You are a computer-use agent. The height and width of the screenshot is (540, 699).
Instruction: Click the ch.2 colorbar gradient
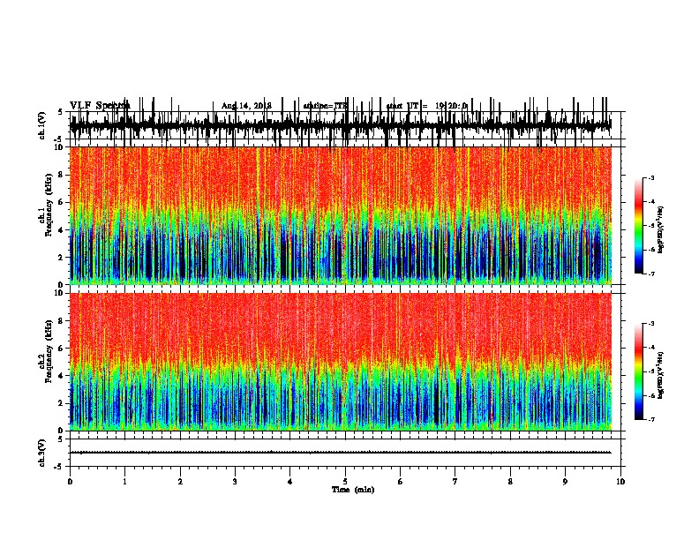639,371
